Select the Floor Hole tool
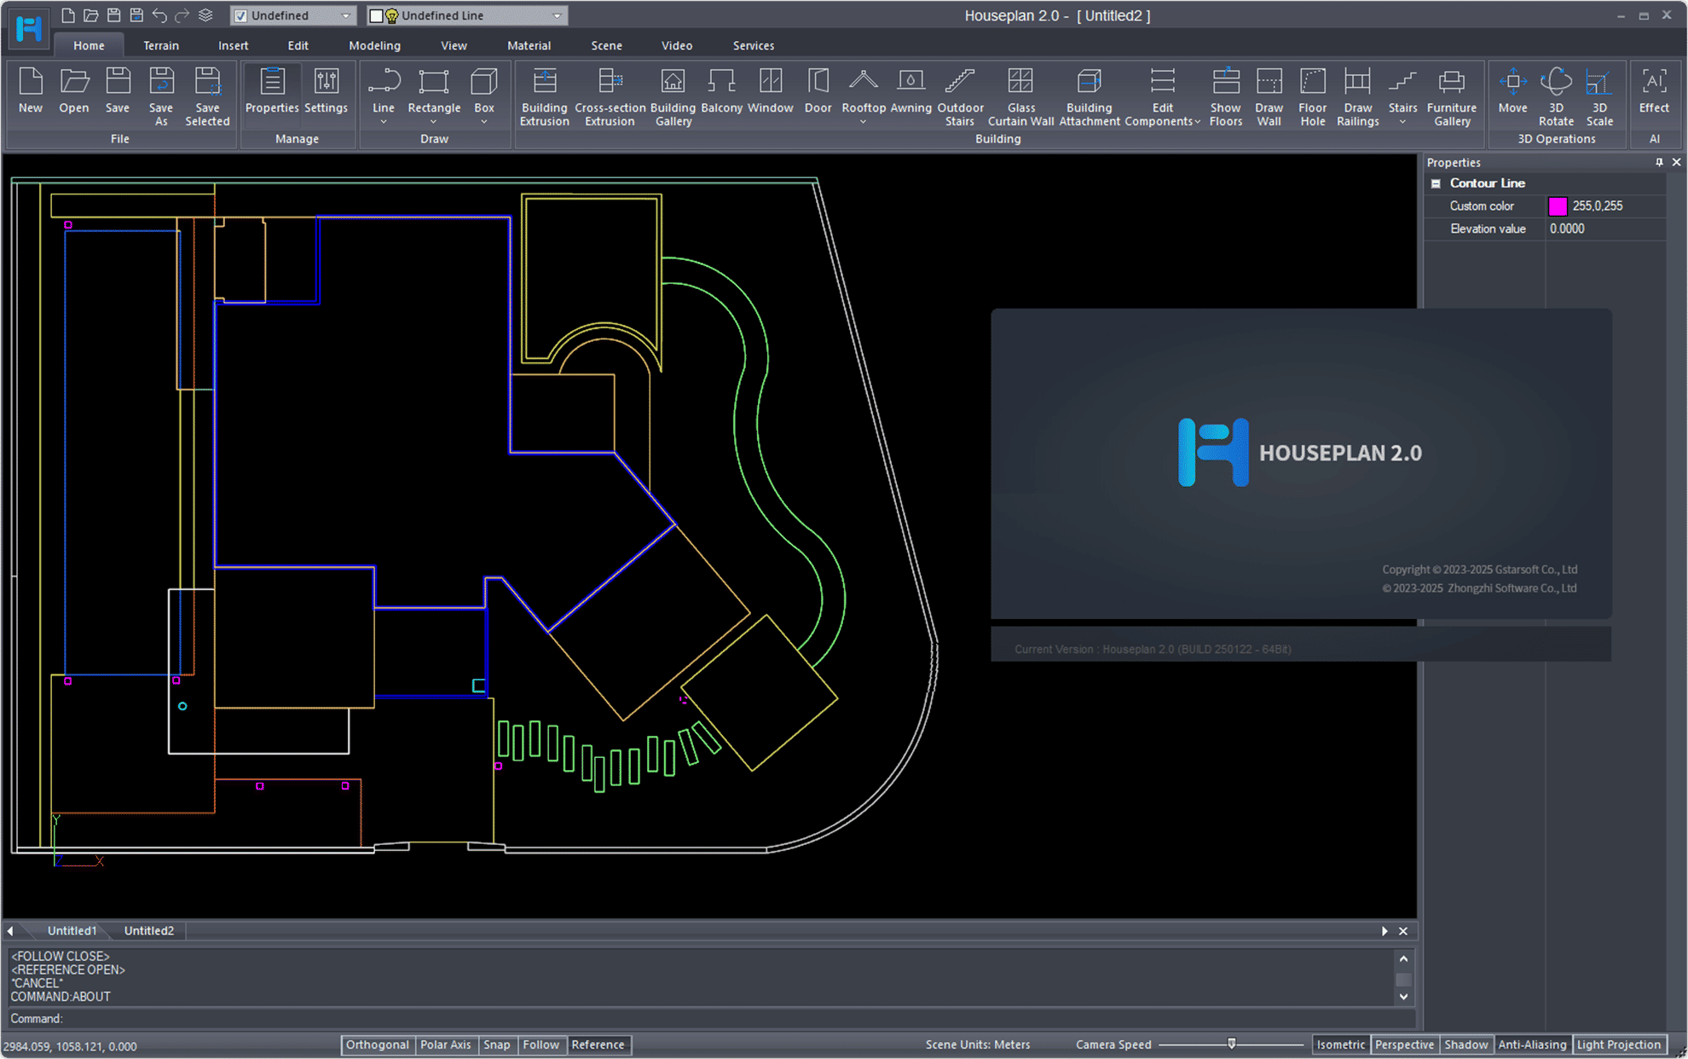 (x=1313, y=96)
